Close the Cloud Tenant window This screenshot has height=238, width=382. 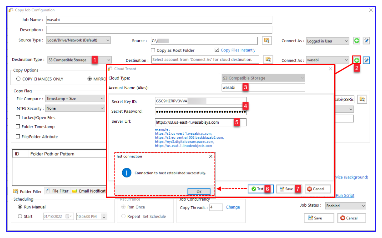click(330, 69)
